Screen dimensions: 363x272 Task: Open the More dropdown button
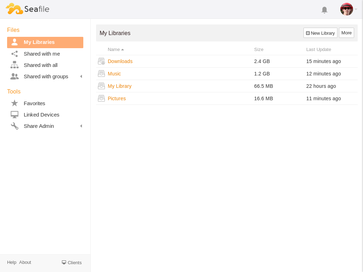click(346, 33)
